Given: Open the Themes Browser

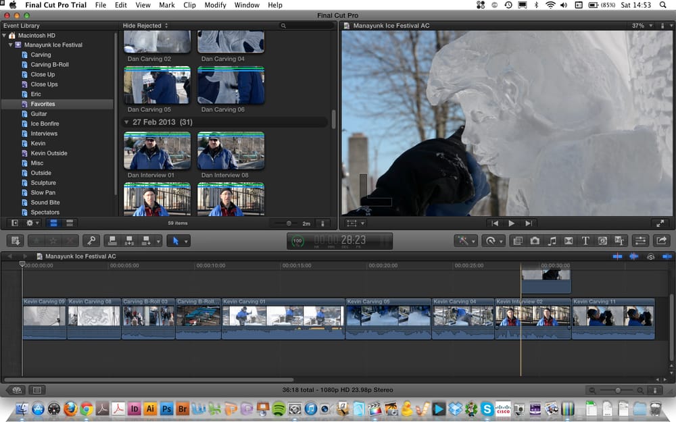Looking at the screenshot, I should pos(619,241).
